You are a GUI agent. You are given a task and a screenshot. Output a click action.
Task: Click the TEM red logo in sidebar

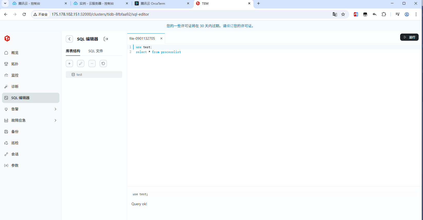tap(7, 38)
